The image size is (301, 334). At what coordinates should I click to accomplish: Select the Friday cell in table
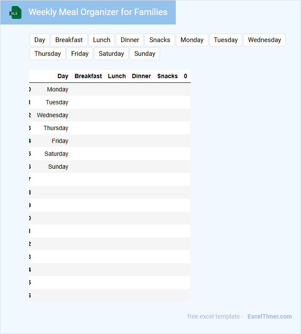pos(60,141)
